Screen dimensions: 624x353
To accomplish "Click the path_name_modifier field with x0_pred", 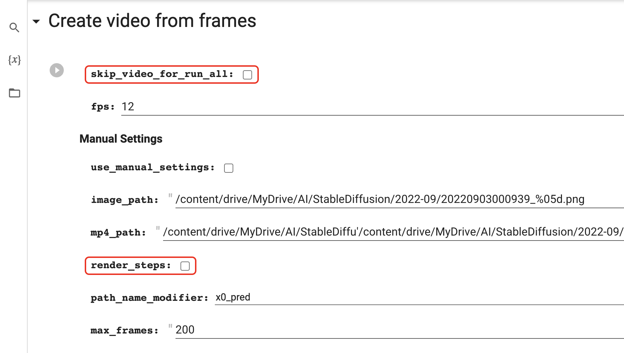I will pyautogui.click(x=419, y=297).
